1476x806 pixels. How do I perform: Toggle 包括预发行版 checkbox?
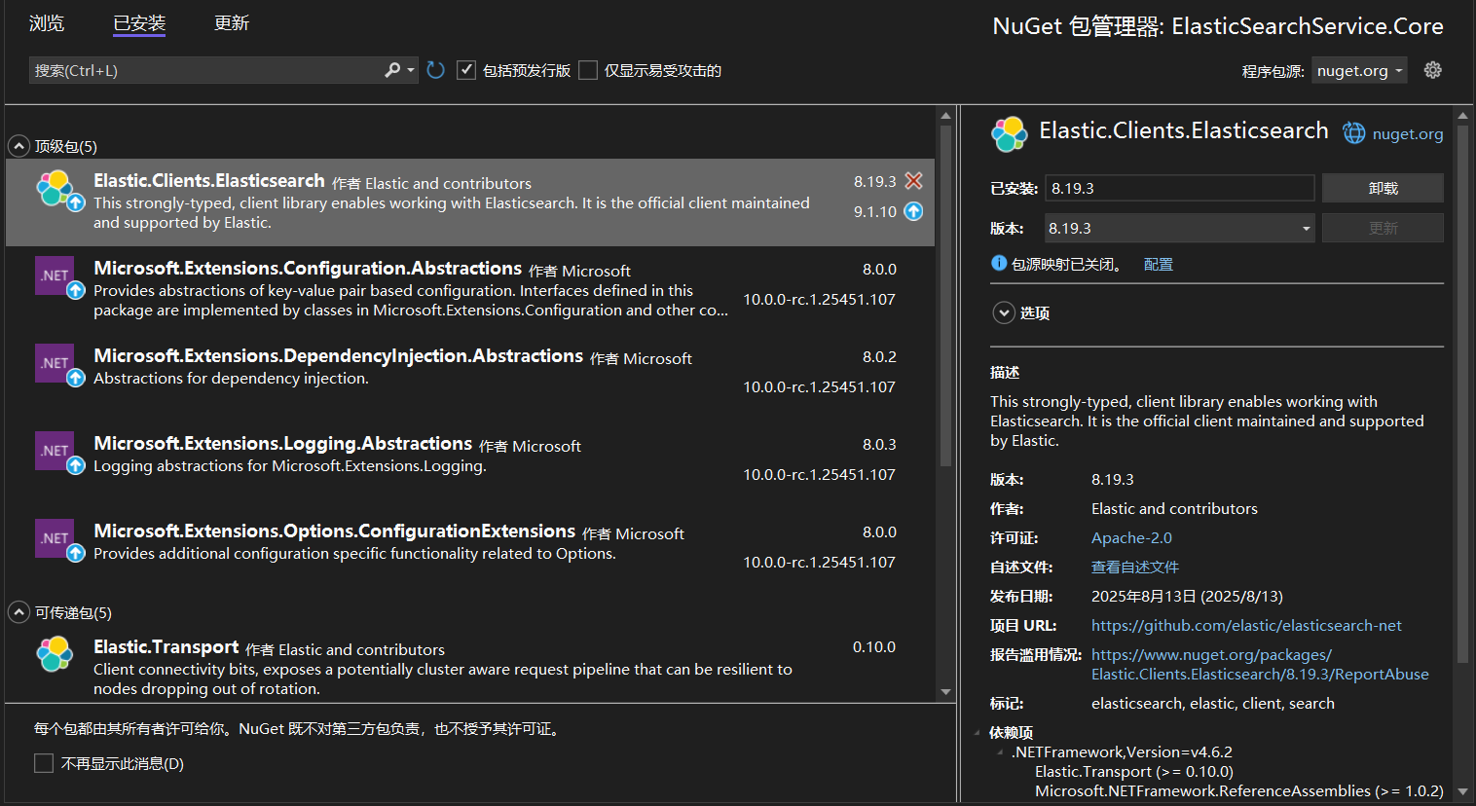coord(466,70)
